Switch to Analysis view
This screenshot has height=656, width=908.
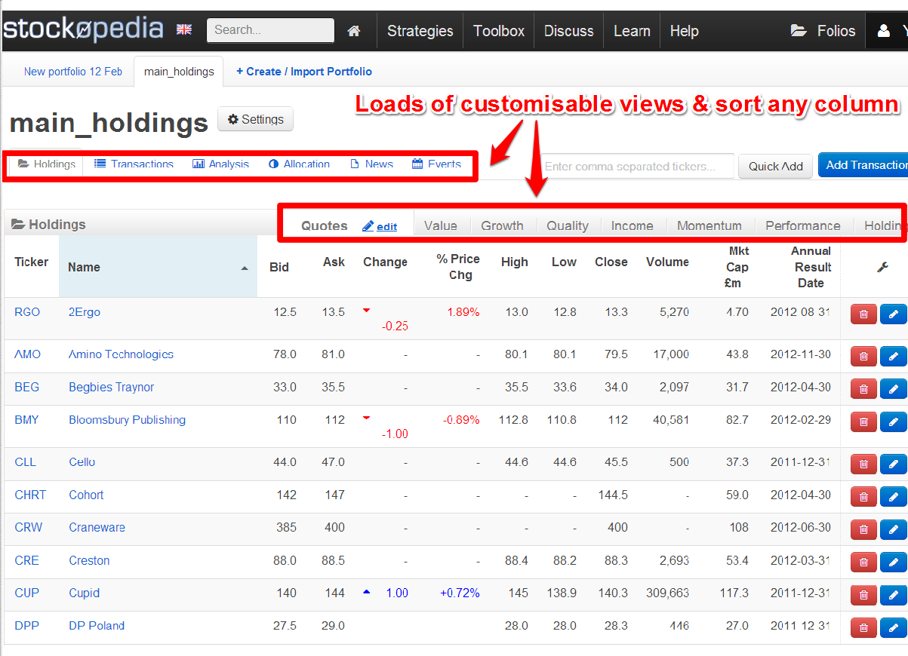pyautogui.click(x=220, y=164)
